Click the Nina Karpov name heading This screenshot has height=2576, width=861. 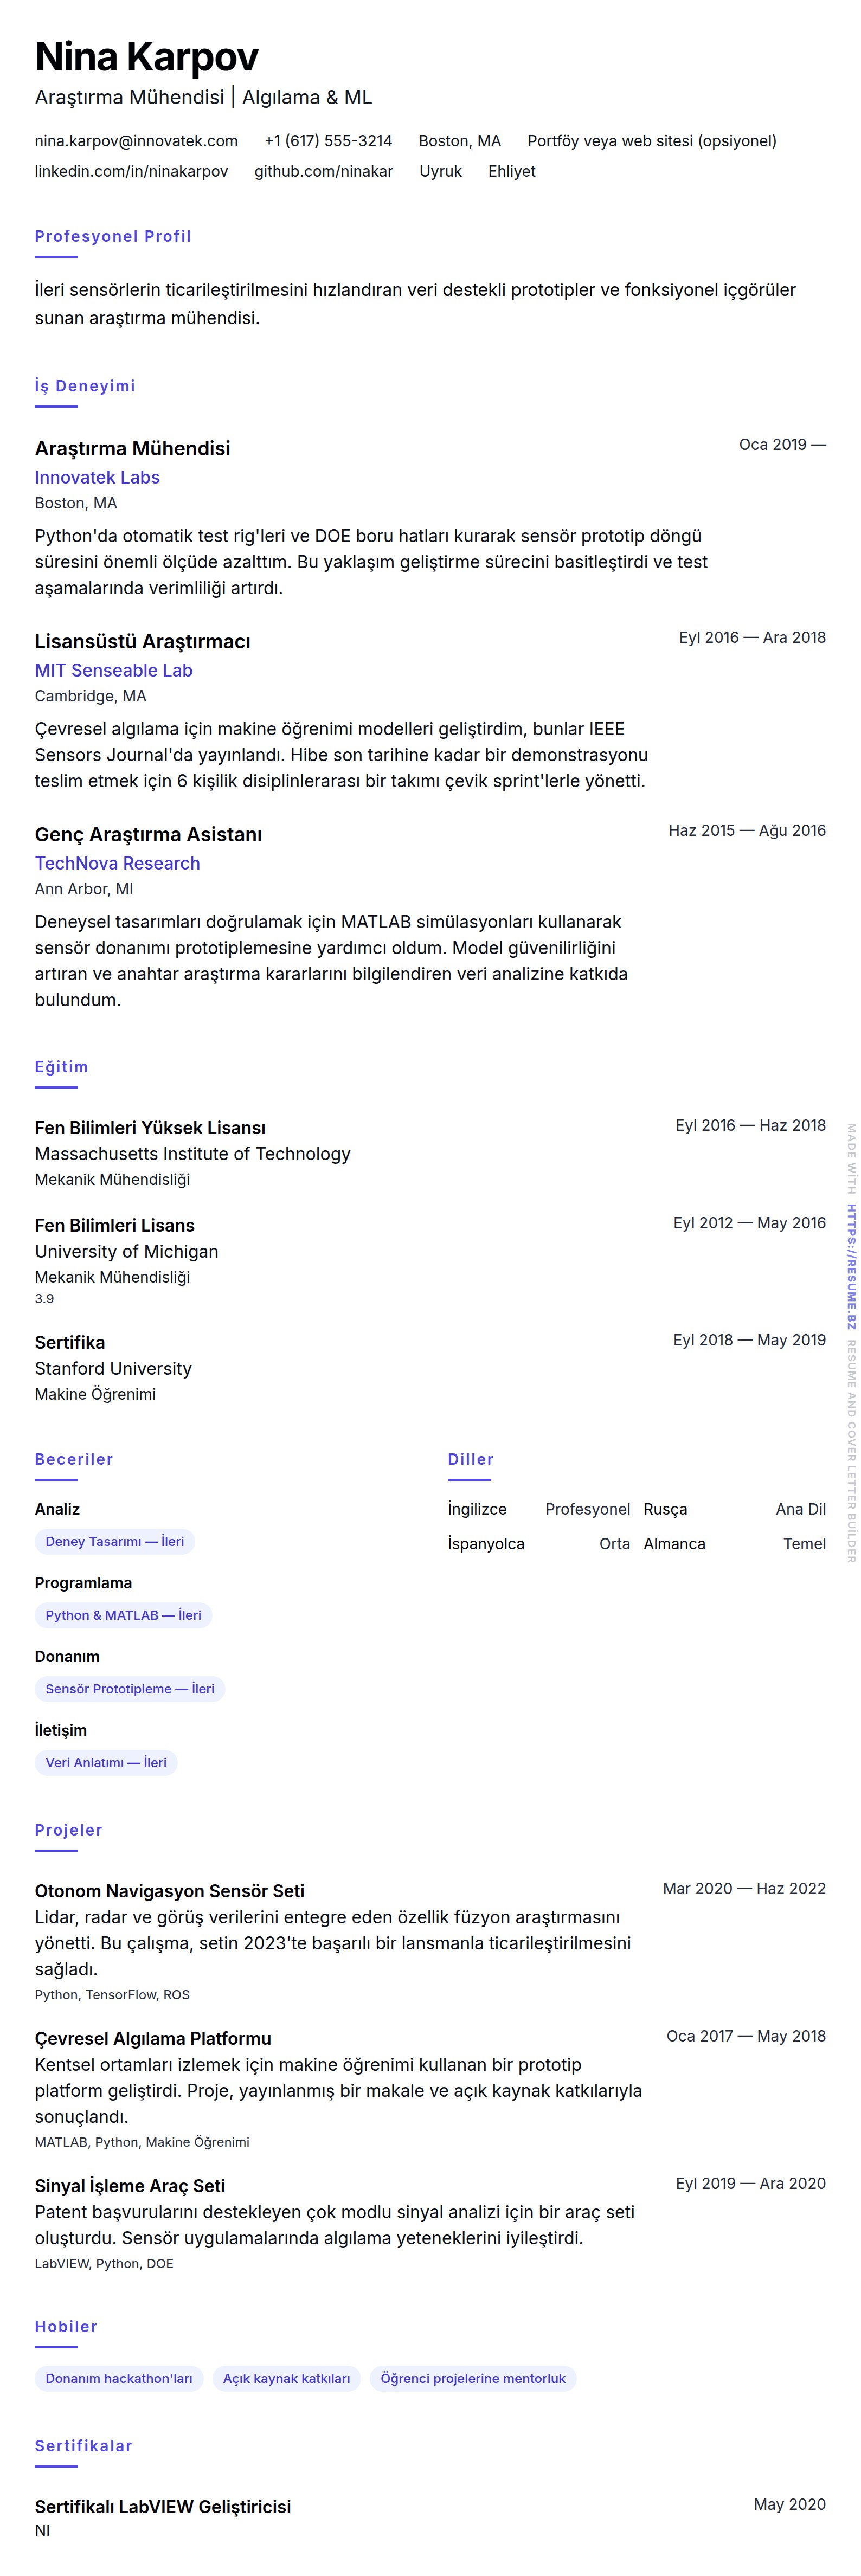[146, 57]
